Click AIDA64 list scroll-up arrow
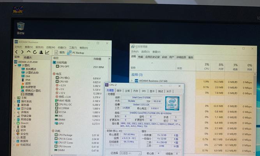This screenshot has width=260, height=156. pos(109,59)
